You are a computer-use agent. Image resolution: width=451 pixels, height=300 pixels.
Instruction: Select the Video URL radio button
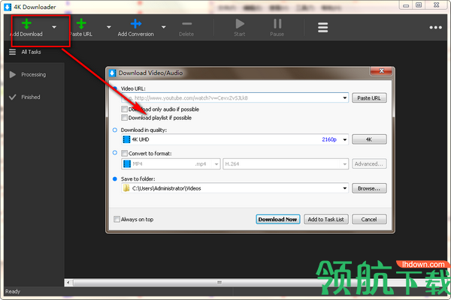pyautogui.click(x=115, y=88)
